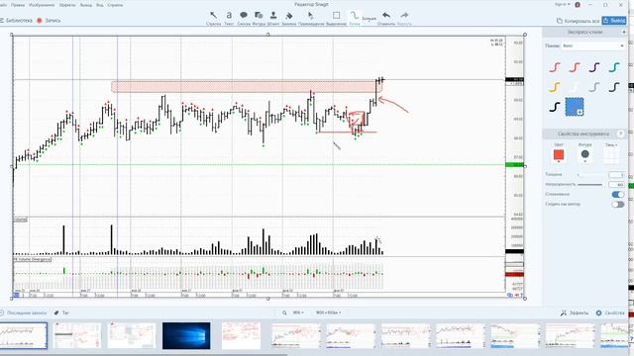This screenshot has width=634, height=356.
Task: Click the opacity value field
Action: (616, 185)
